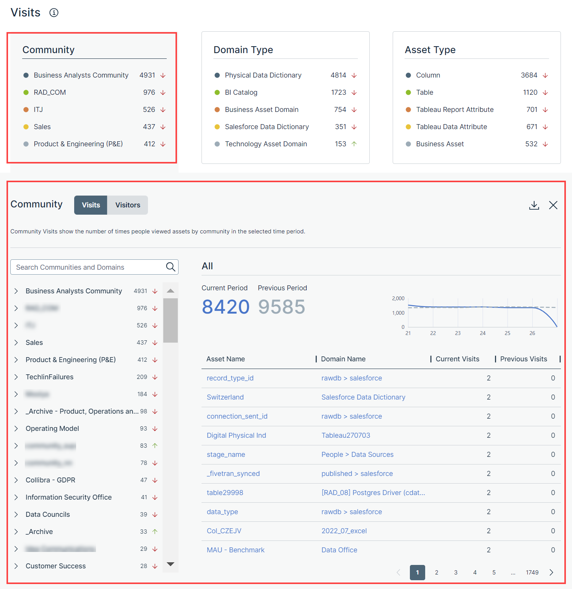The width and height of the screenshot is (572, 589).
Task: Download the Community visits data
Action: [x=534, y=205]
